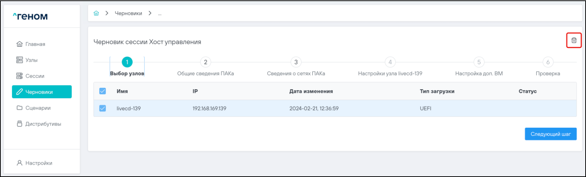
Task: Toggle the select-all checkbox in table header
Action: coord(103,91)
